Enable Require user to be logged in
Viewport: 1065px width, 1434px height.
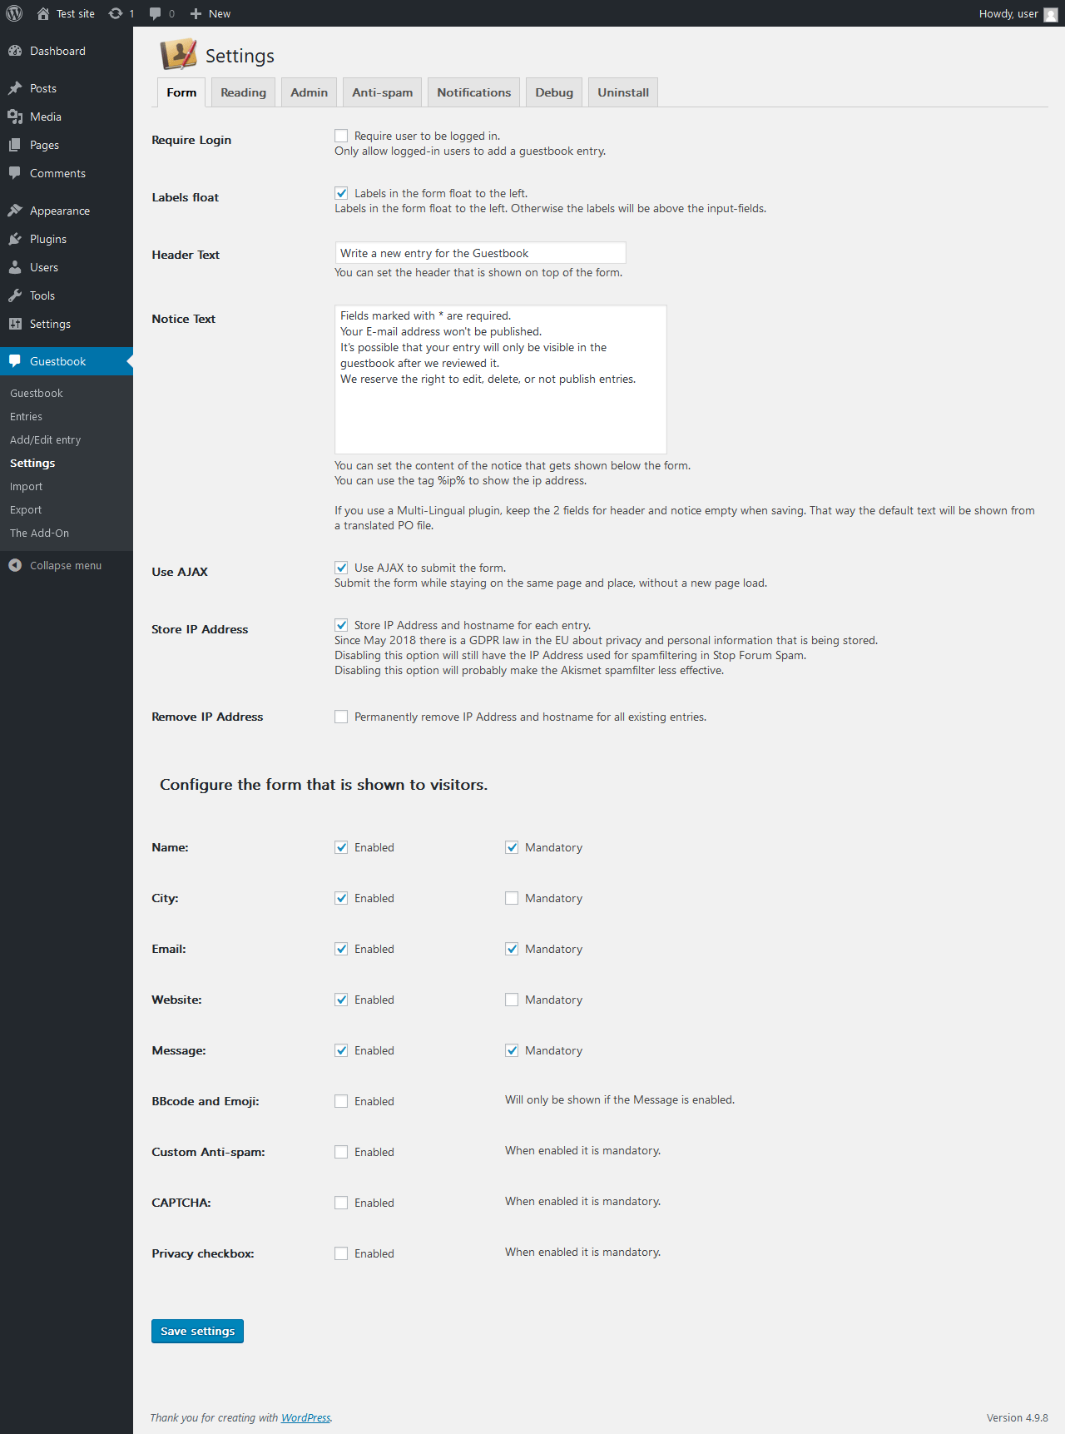(x=341, y=136)
